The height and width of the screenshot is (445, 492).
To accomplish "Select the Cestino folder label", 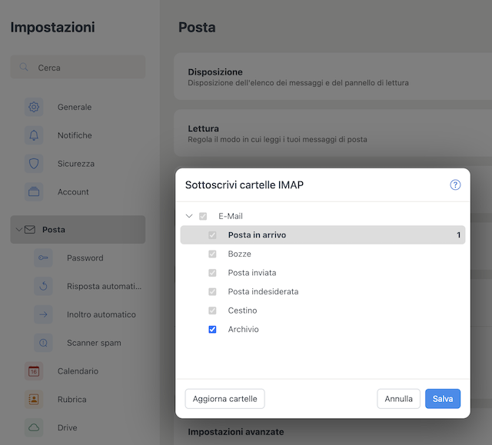I will (242, 311).
